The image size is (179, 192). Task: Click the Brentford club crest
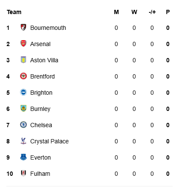tap(23, 76)
